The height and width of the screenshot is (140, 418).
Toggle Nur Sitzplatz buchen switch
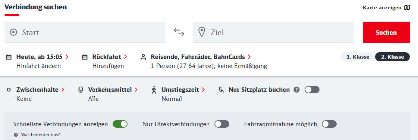(312, 90)
